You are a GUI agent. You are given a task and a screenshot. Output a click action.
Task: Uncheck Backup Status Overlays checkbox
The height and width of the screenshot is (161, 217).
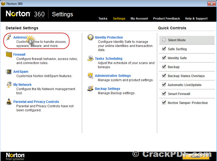(164, 76)
